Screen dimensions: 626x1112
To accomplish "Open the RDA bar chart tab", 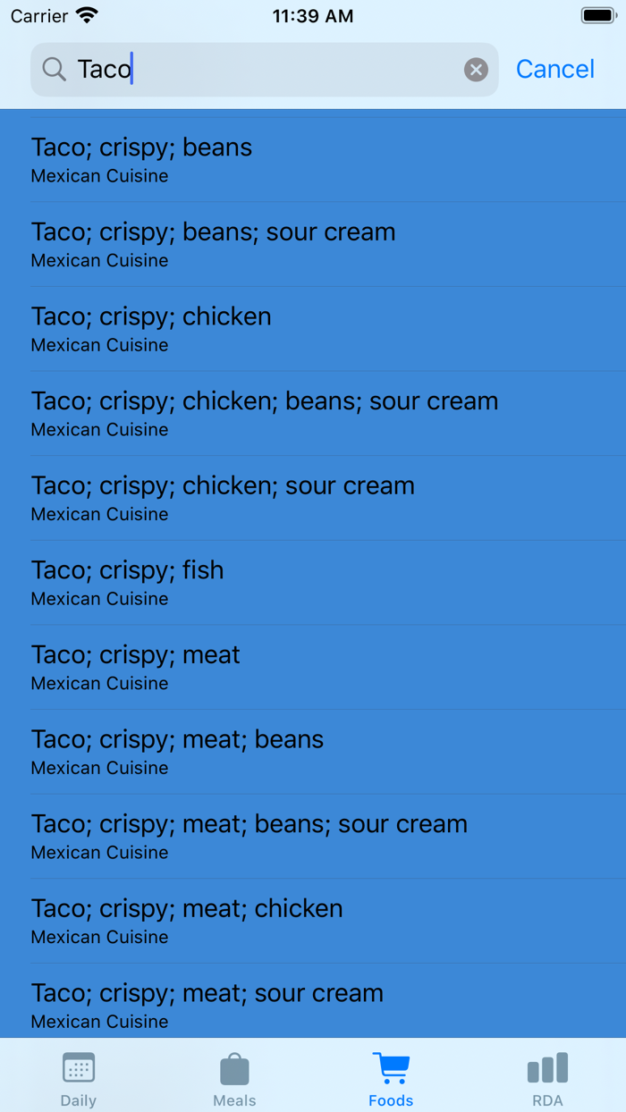I will pos(547,1079).
